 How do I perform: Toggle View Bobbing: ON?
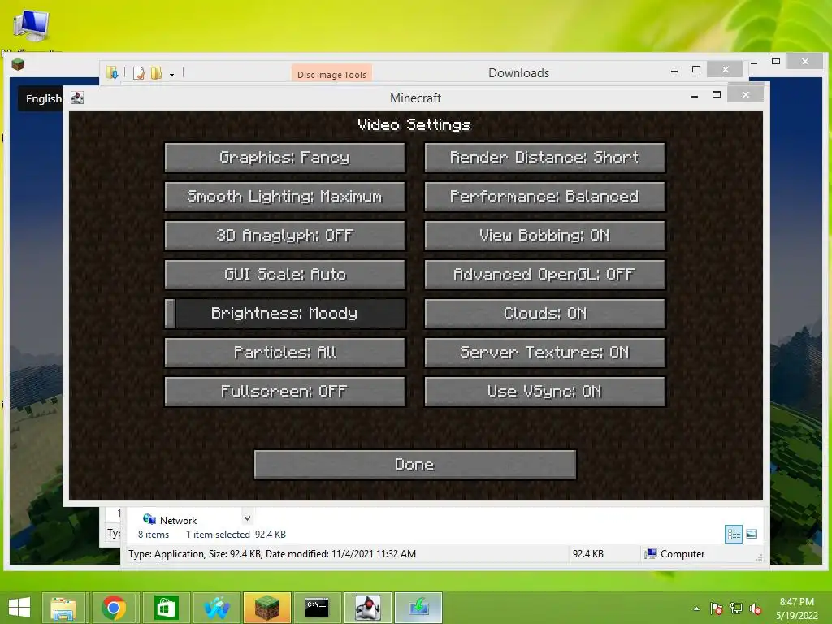pyautogui.click(x=545, y=236)
